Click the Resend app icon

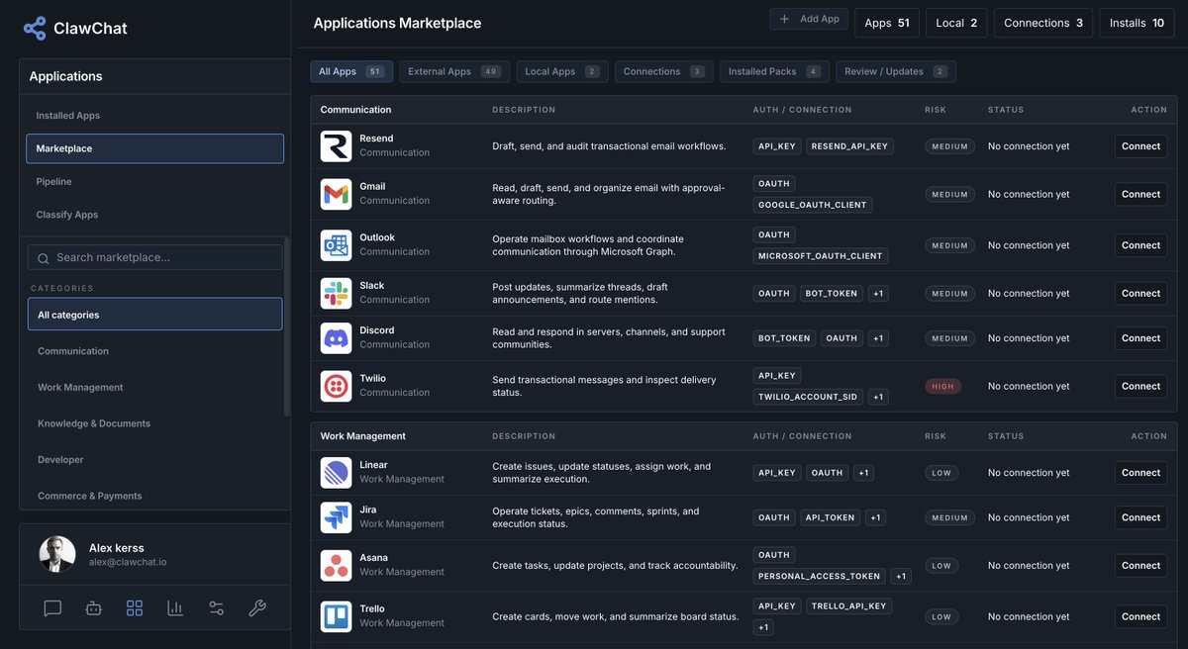[x=337, y=146]
